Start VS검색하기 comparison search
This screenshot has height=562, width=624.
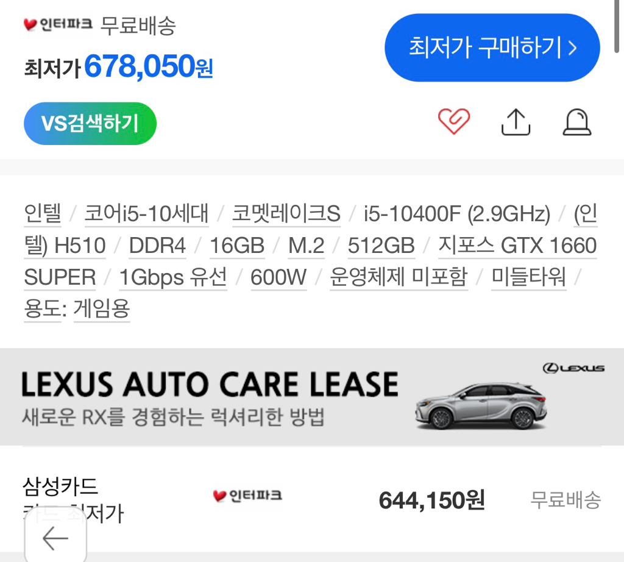[90, 123]
